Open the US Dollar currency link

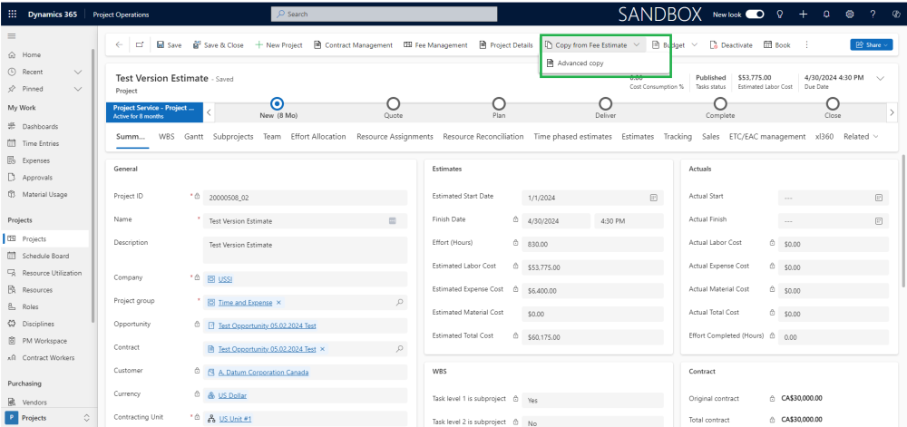tap(232, 396)
